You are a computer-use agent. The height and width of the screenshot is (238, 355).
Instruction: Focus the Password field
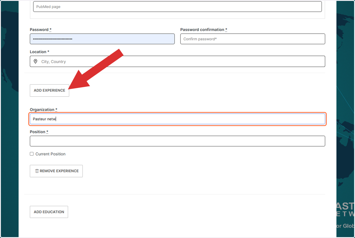pos(102,39)
